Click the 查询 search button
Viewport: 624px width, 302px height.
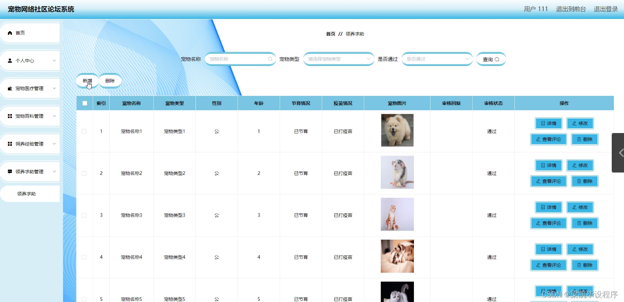tap(491, 59)
